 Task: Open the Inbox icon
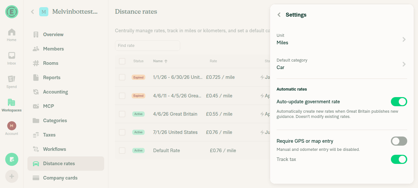pos(12,55)
